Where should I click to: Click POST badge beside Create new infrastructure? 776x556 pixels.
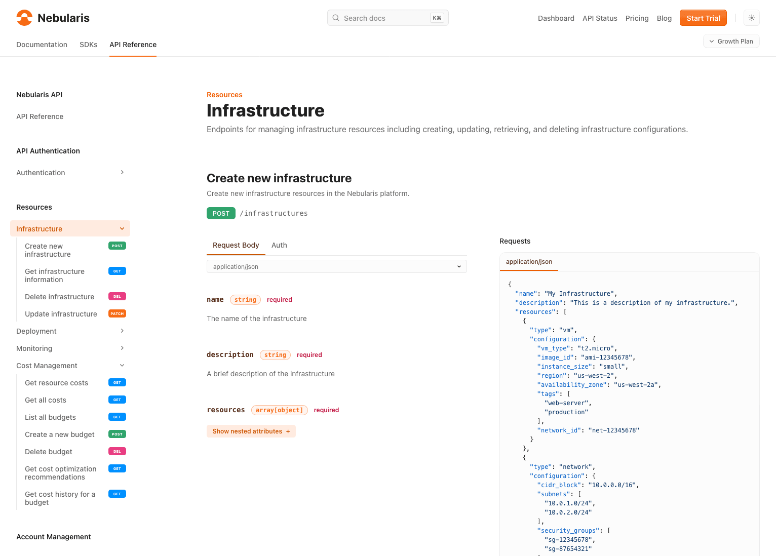[117, 246]
